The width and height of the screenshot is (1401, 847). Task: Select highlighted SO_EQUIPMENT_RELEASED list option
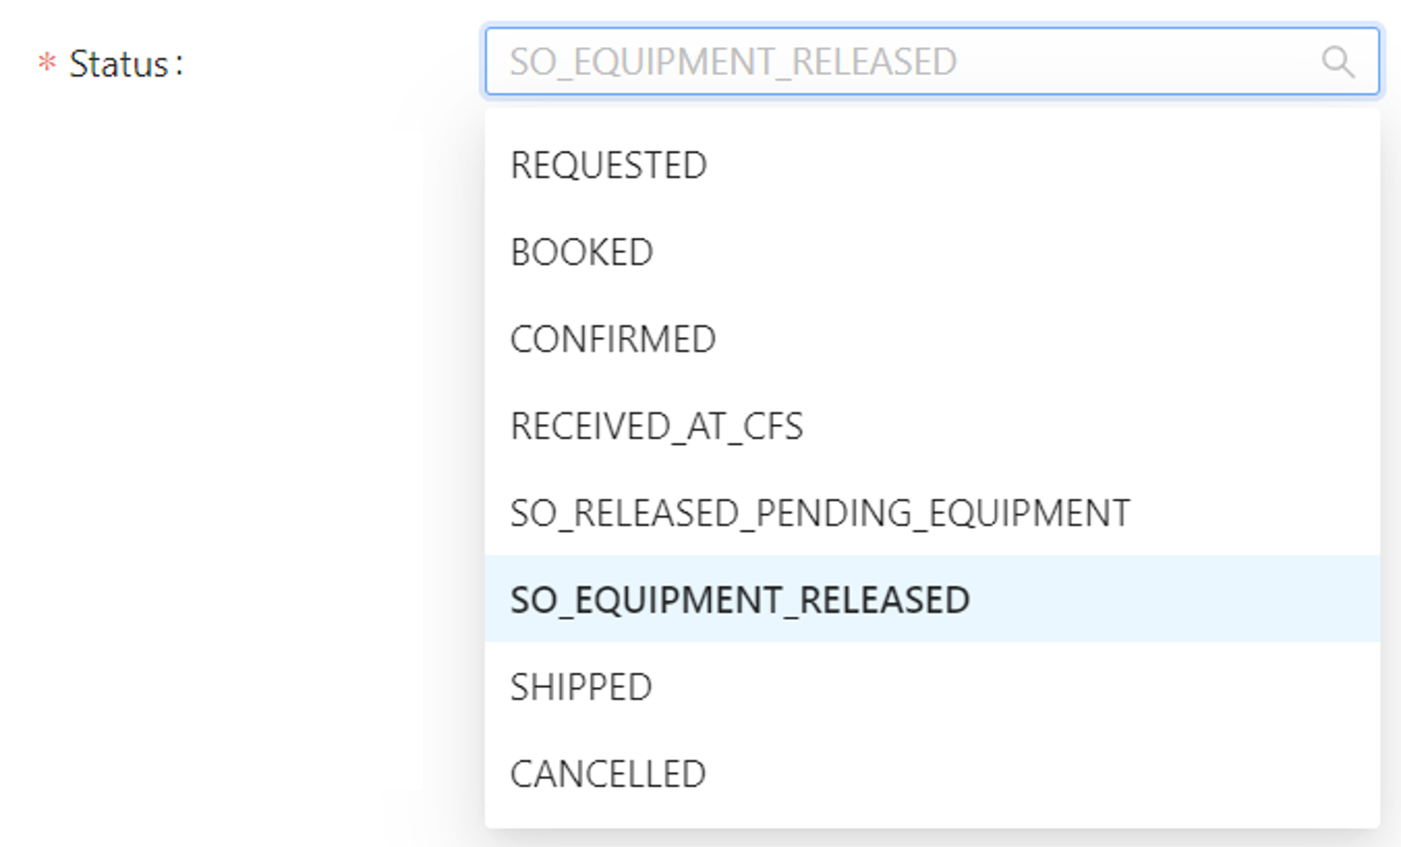pos(739,599)
